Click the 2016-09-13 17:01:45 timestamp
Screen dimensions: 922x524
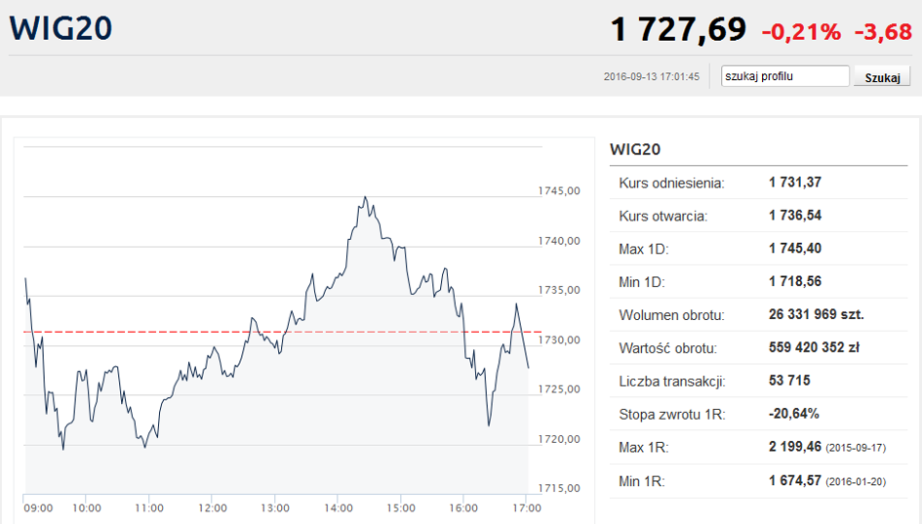(x=652, y=76)
